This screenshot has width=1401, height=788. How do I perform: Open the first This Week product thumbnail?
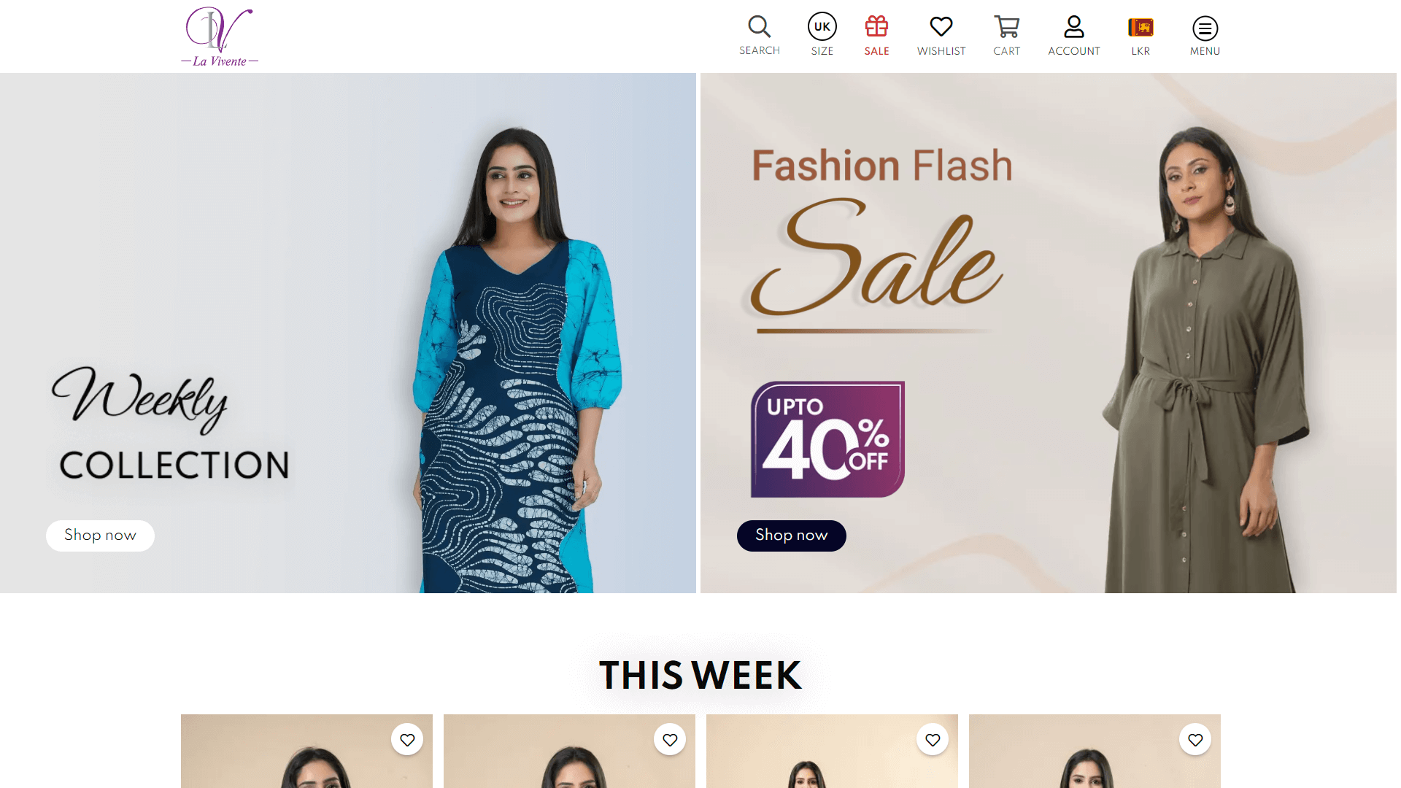coord(306,752)
